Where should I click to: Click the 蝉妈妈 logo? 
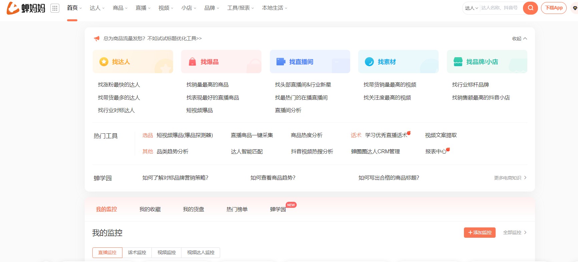click(x=26, y=8)
